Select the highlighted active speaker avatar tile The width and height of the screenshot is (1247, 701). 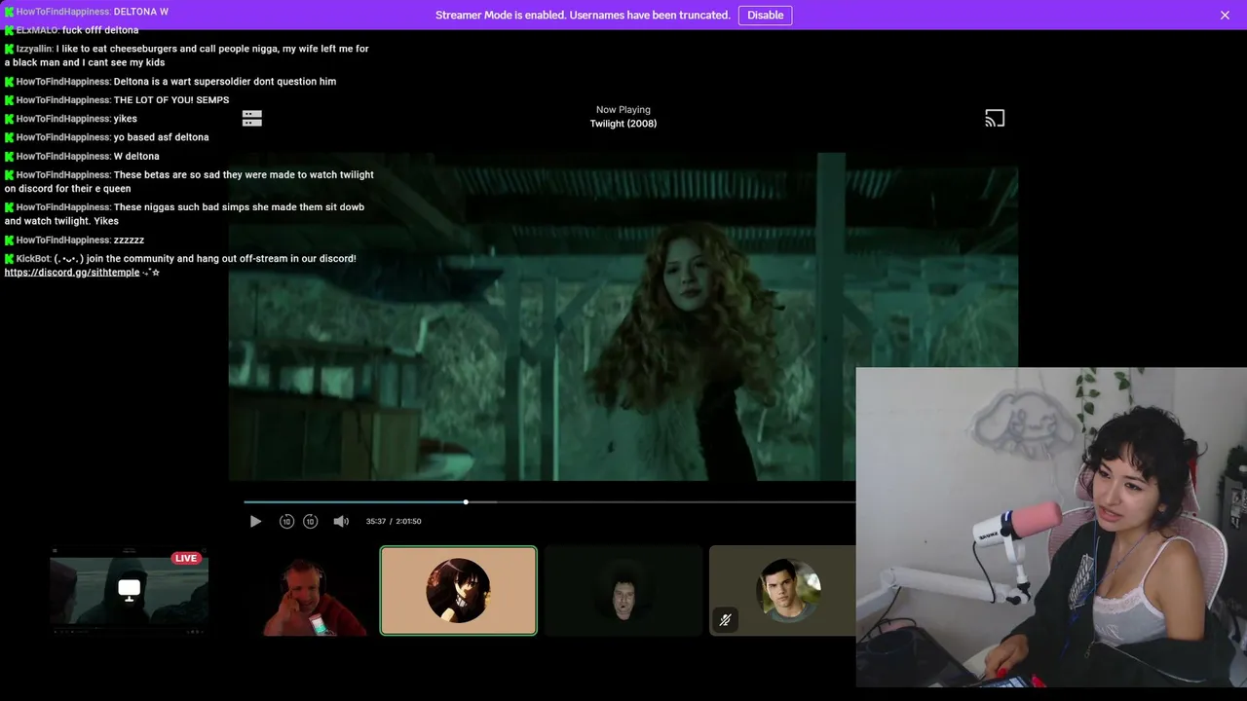point(458,591)
